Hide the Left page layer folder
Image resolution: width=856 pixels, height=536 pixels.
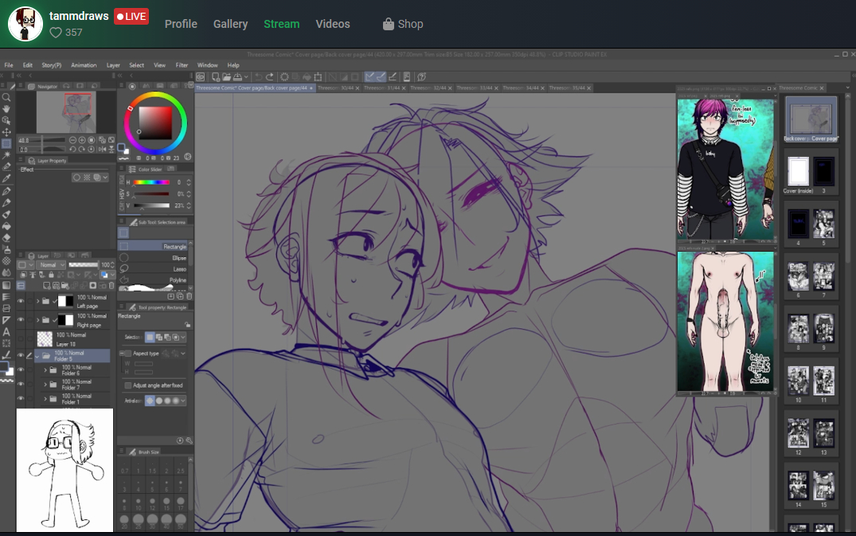tap(21, 301)
